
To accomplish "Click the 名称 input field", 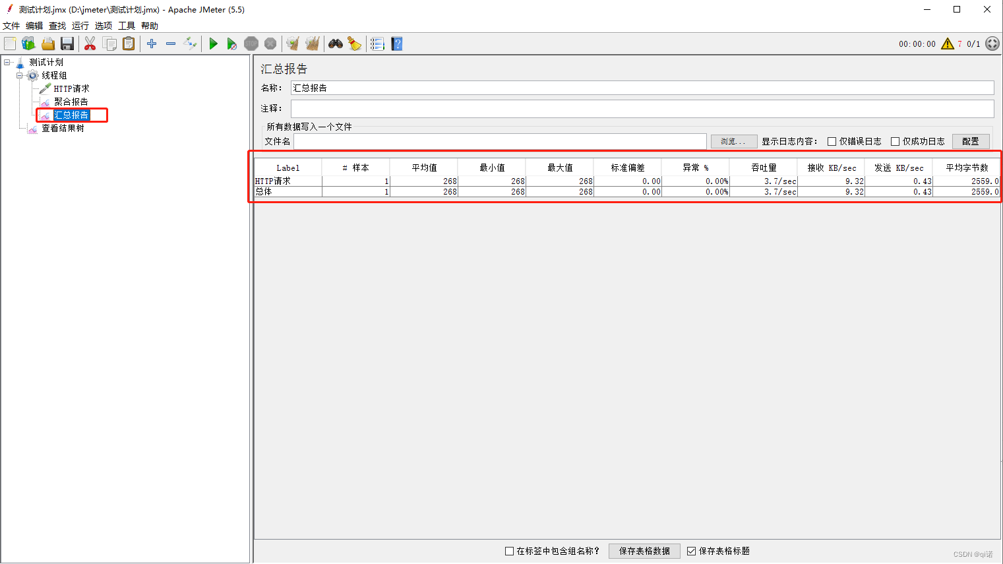I will [x=642, y=88].
